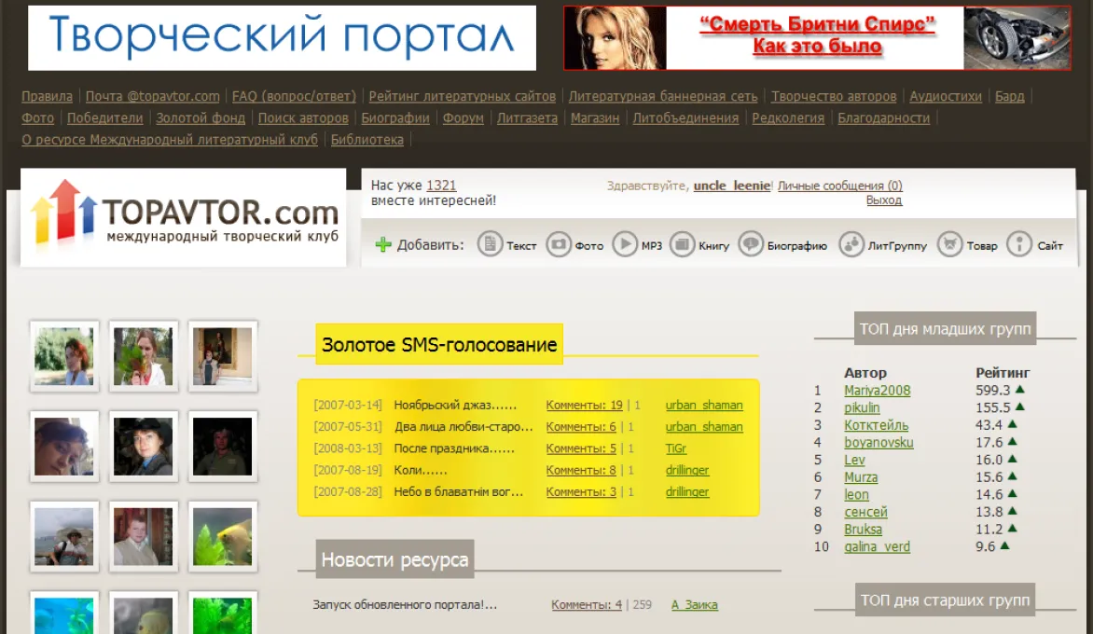Open Поиск авторов in navigation
The image size is (1093, 634).
point(303,117)
